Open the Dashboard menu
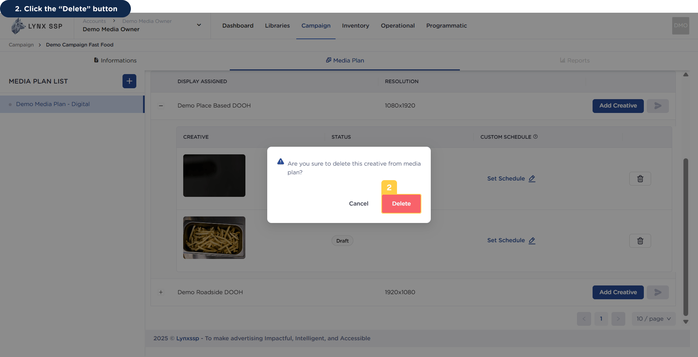The image size is (698, 357). pyautogui.click(x=238, y=26)
